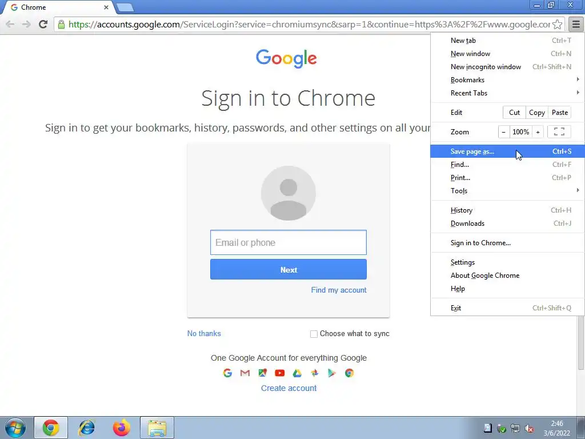585x439 pixels.
Task: Click the Gmail service icon
Action: (x=245, y=373)
